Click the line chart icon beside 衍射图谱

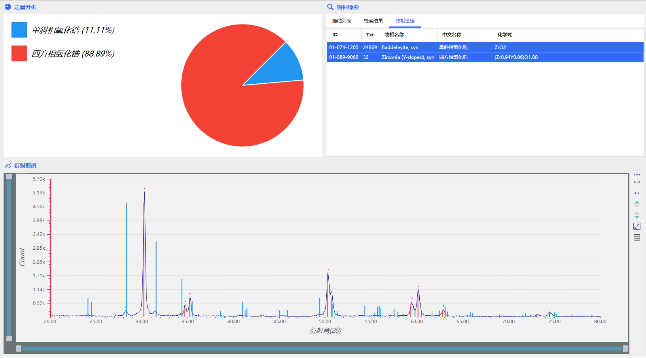tap(8, 166)
